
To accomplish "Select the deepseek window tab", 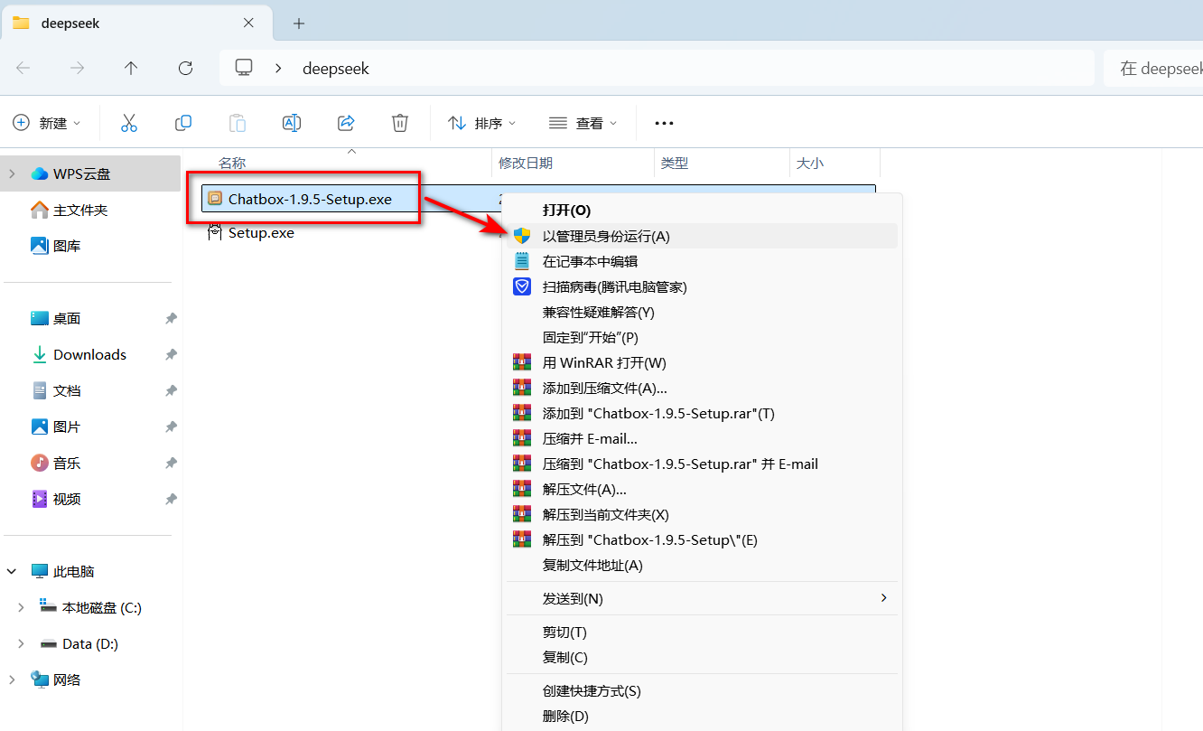I will point(135,23).
